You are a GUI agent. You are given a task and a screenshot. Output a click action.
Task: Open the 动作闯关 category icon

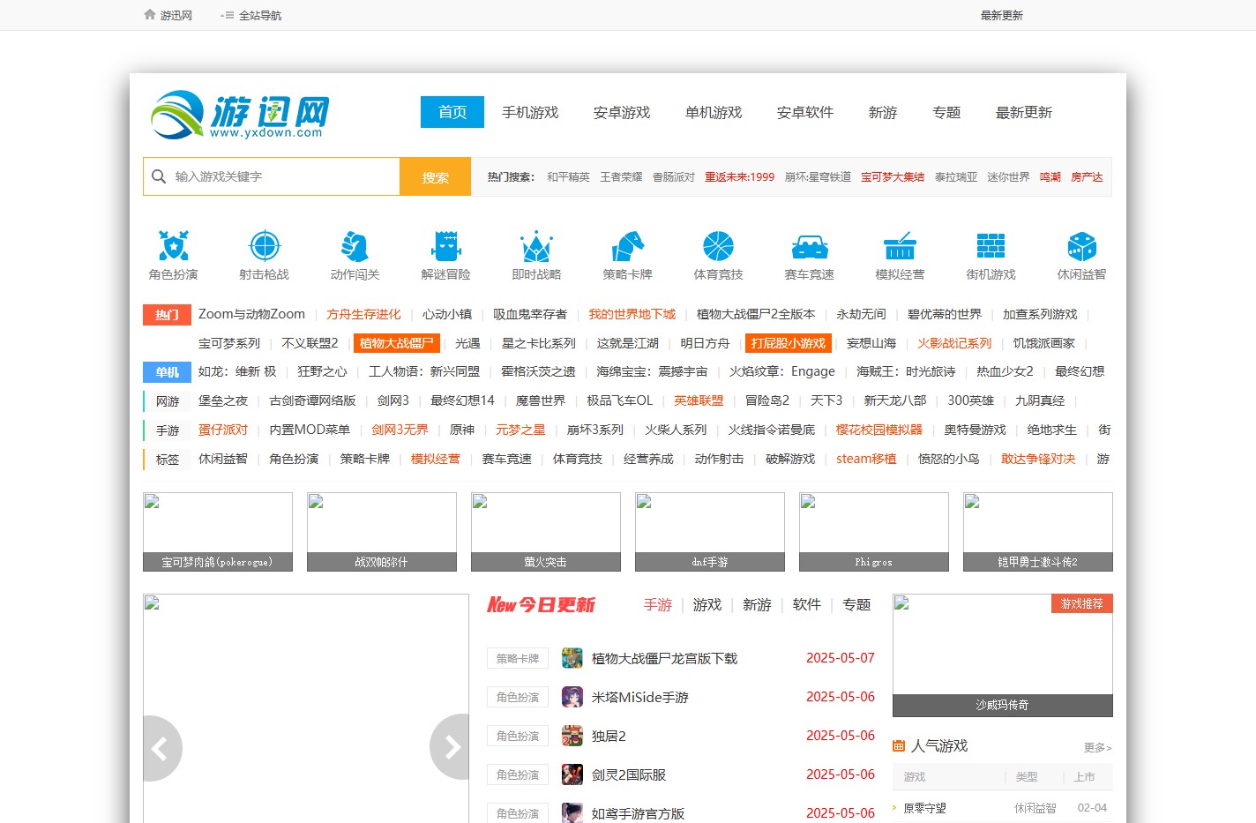(x=355, y=246)
